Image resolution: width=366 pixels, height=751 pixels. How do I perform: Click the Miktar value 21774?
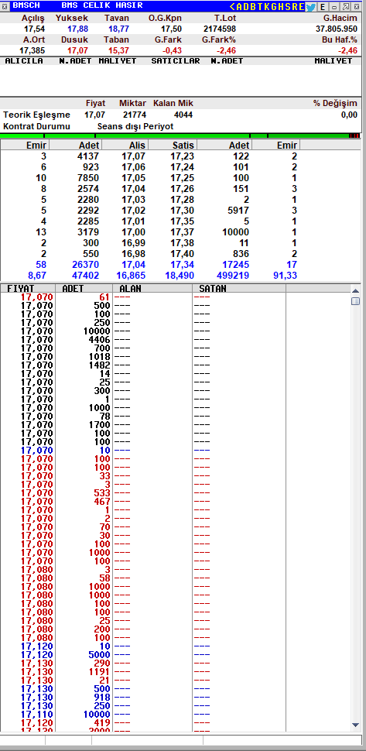tap(135, 115)
